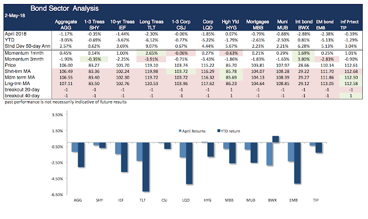Select the Long Treas TLT column header
Image resolution: width=368 pixels, height=219 pixels.
(151, 25)
